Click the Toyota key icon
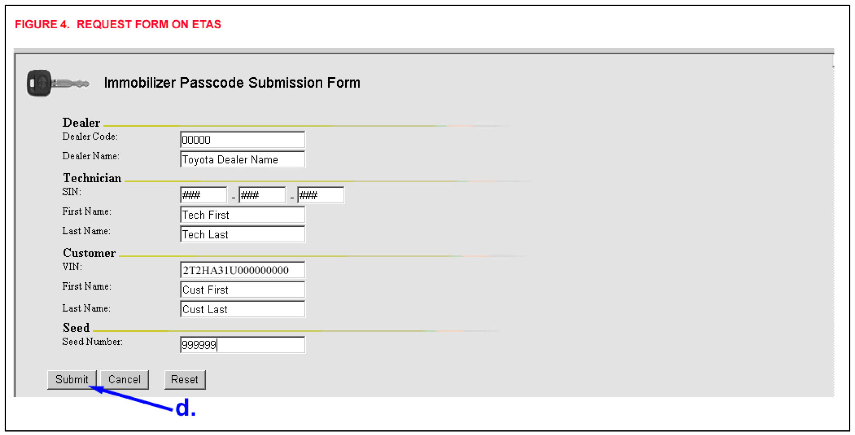The height and width of the screenshot is (435, 855). click(57, 83)
